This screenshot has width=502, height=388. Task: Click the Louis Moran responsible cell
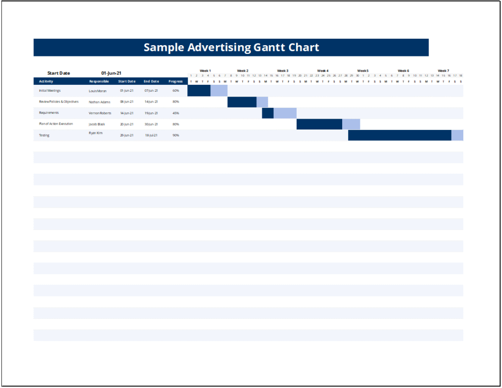pyautogui.click(x=97, y=91)
